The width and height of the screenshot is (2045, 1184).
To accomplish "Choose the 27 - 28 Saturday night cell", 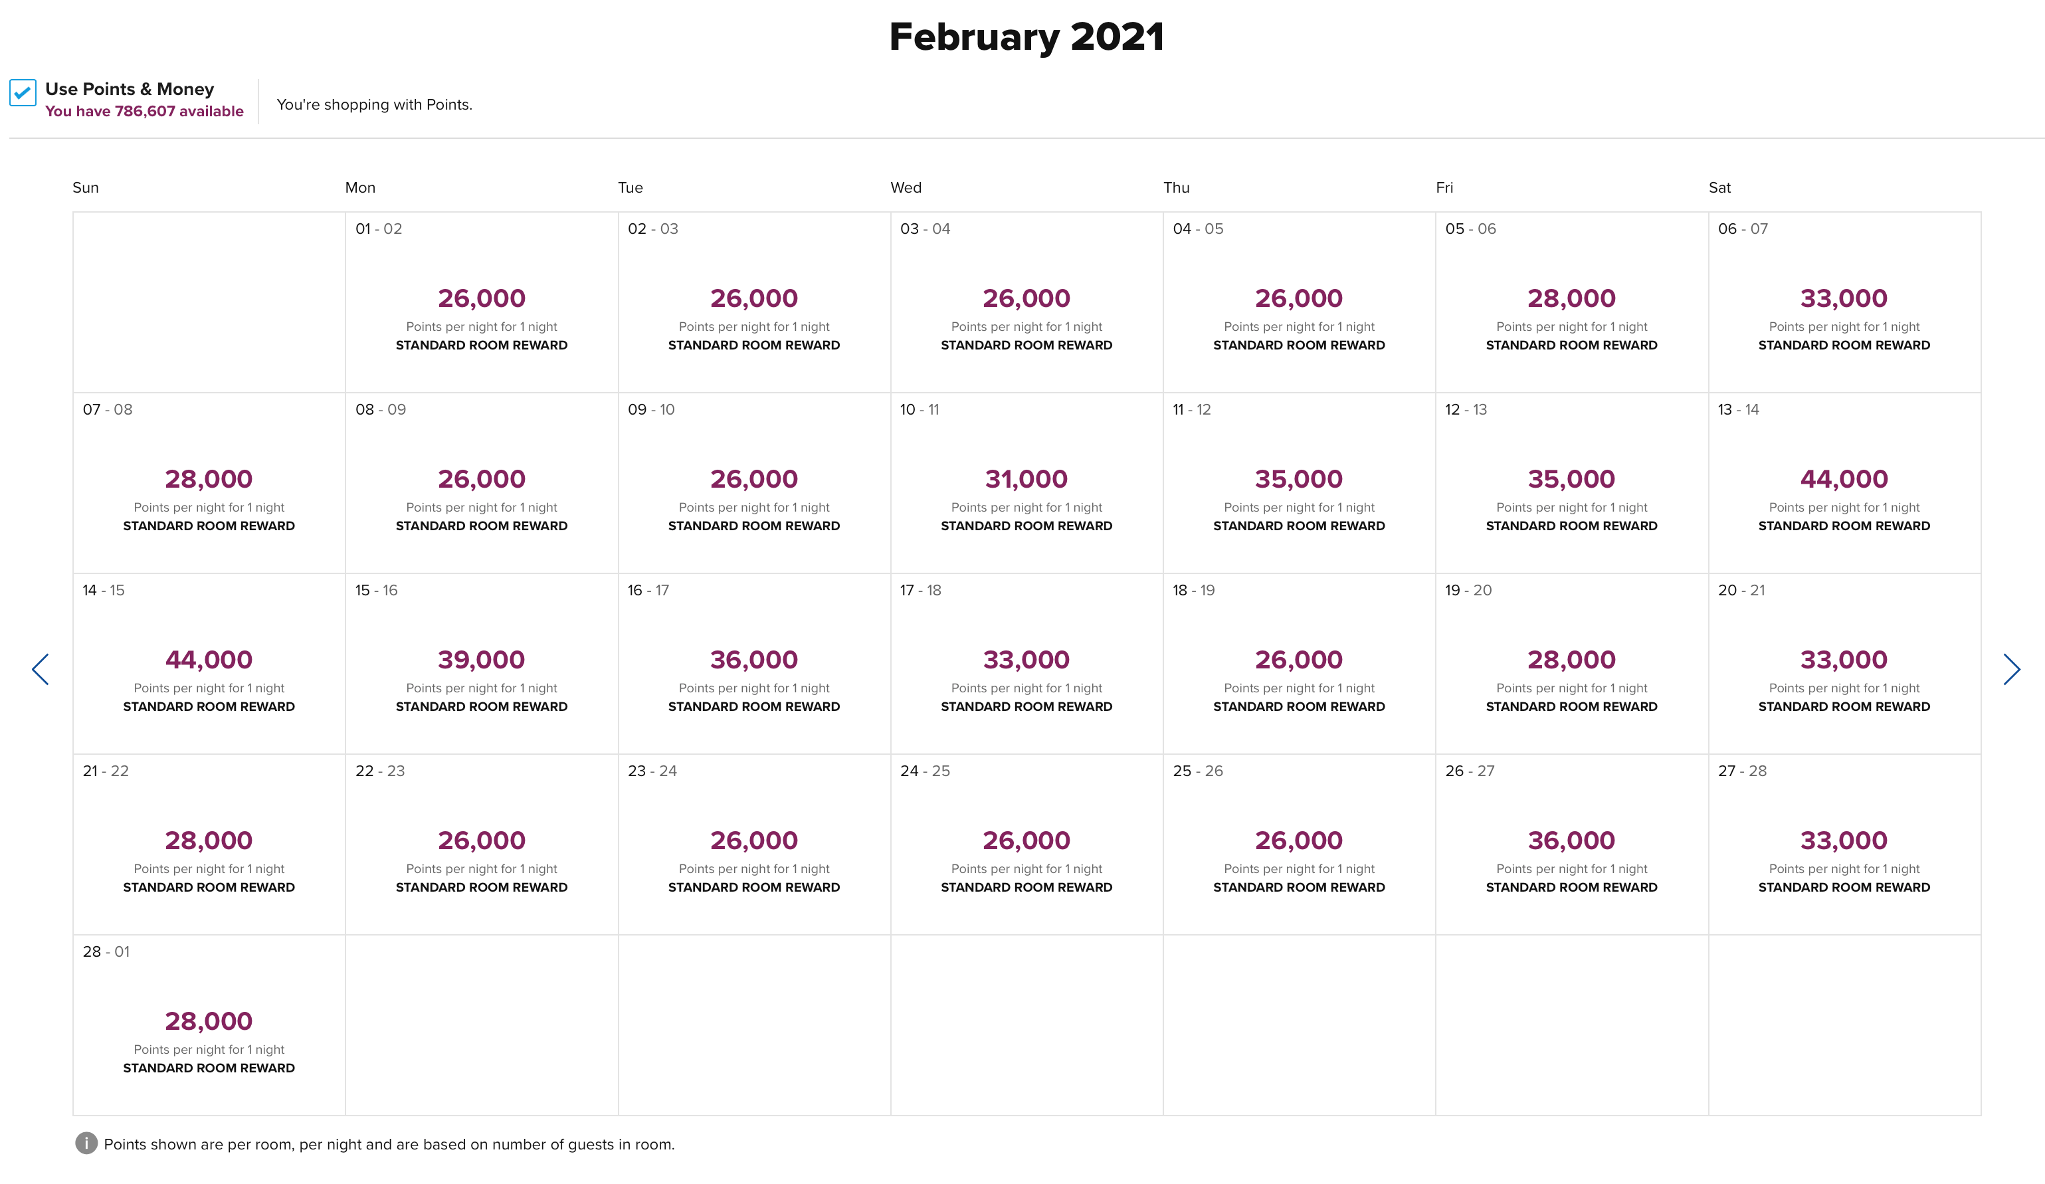I will [x=1844, y=844].
